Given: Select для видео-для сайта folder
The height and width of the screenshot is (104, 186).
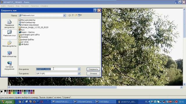Looking at the screenshot, I should click(29, 35).
